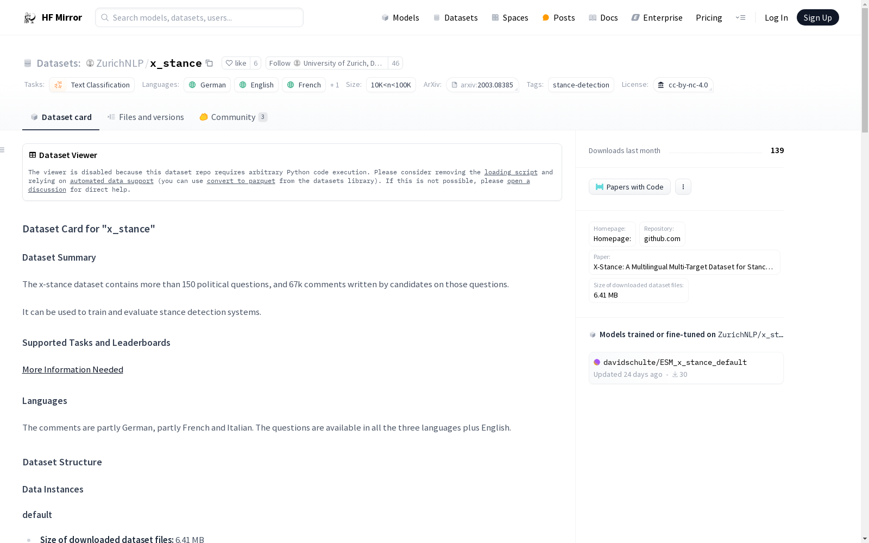The width and height of the screenshot is (869, 543).
Task: Like the x_stance dataset
Action: (x=236, y=63)
